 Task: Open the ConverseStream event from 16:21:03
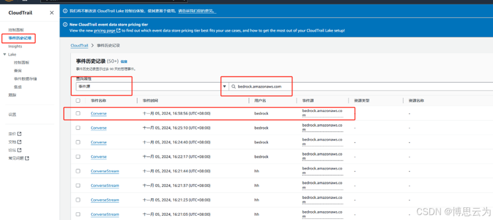pos(105,215)
